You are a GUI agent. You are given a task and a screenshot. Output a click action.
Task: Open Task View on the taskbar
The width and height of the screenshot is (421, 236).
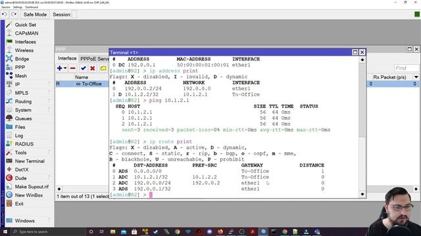coord(102,231)
